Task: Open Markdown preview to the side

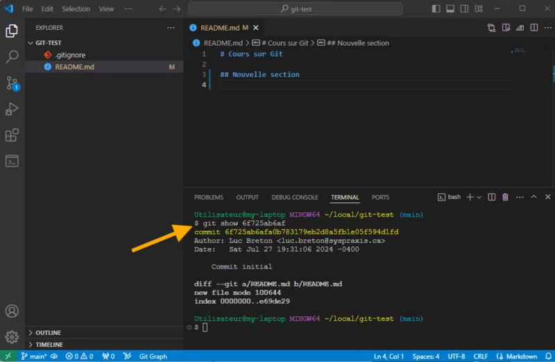Action: coord(507,28)
